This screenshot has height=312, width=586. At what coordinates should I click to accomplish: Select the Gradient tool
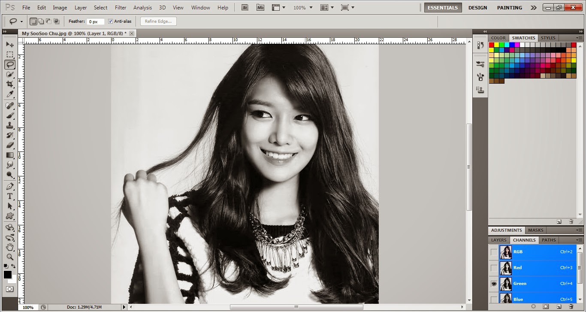9,155
